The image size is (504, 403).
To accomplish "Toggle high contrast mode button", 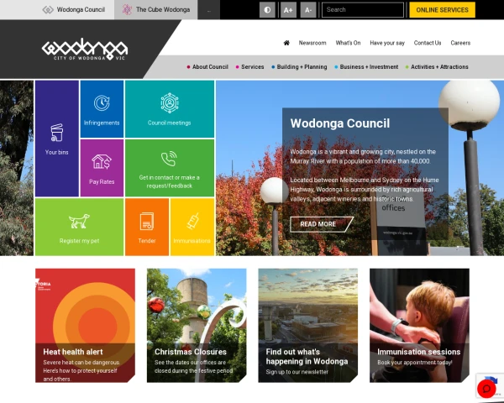I will click(x=267, y=10).
